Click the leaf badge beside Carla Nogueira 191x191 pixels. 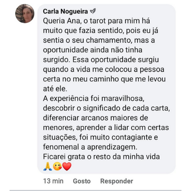point(93,11)
